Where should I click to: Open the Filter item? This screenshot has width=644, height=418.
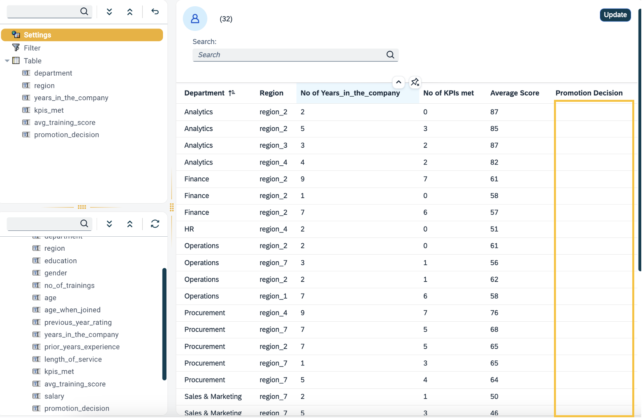32,48
